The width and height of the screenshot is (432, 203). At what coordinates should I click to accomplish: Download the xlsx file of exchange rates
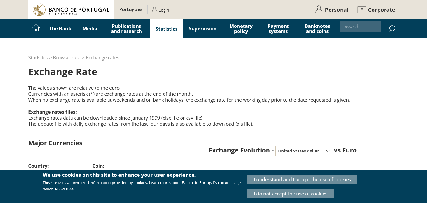coord(171,118)
